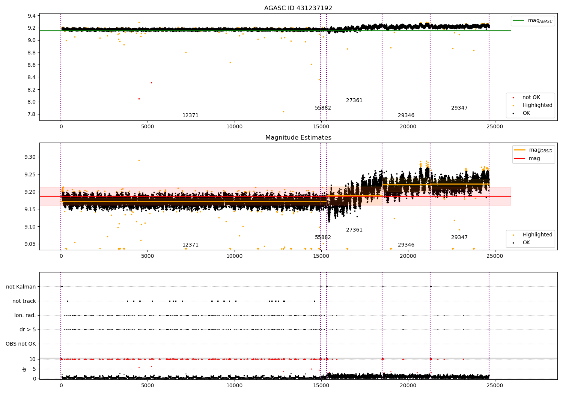Click the plot title 'AGASC ID 431237192'
The height and width of the screenshot is (394, 563).
(298, 8)
